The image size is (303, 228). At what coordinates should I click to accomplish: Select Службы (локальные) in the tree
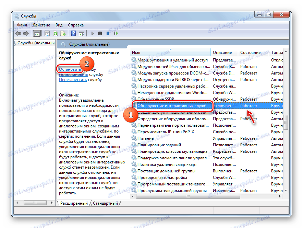[x=36, y=43]
